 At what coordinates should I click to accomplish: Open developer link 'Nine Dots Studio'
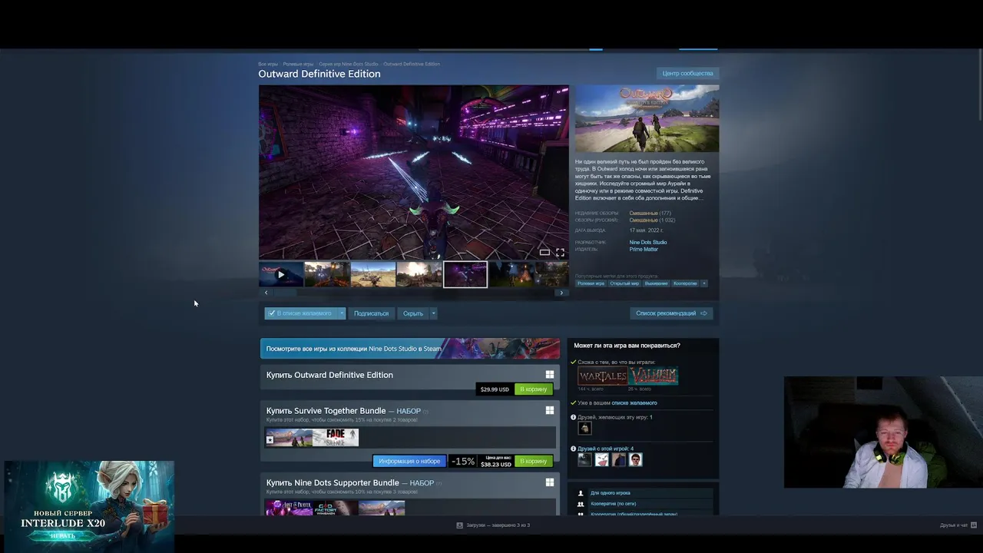(648, 243)
